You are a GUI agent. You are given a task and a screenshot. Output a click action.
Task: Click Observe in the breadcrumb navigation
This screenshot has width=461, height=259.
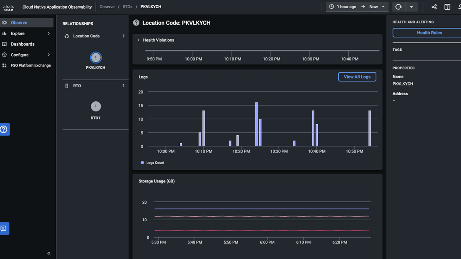107,6
